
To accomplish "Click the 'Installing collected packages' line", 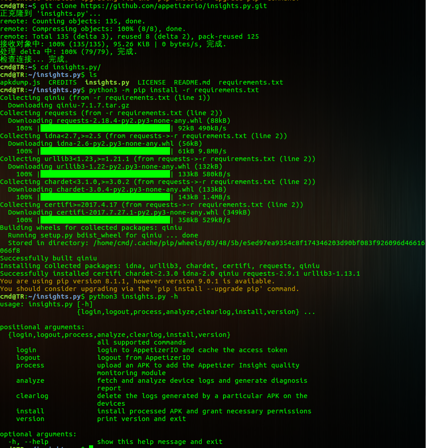I will pyautogui.click(x=160, y=266).
